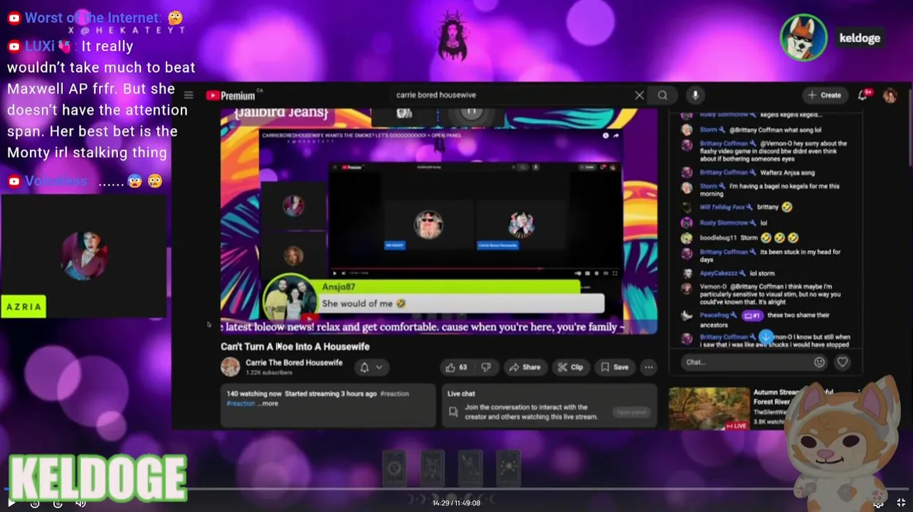913x512 pixels.
Task: Click the '140 watching now' stream info text
Action: (254, 393)
